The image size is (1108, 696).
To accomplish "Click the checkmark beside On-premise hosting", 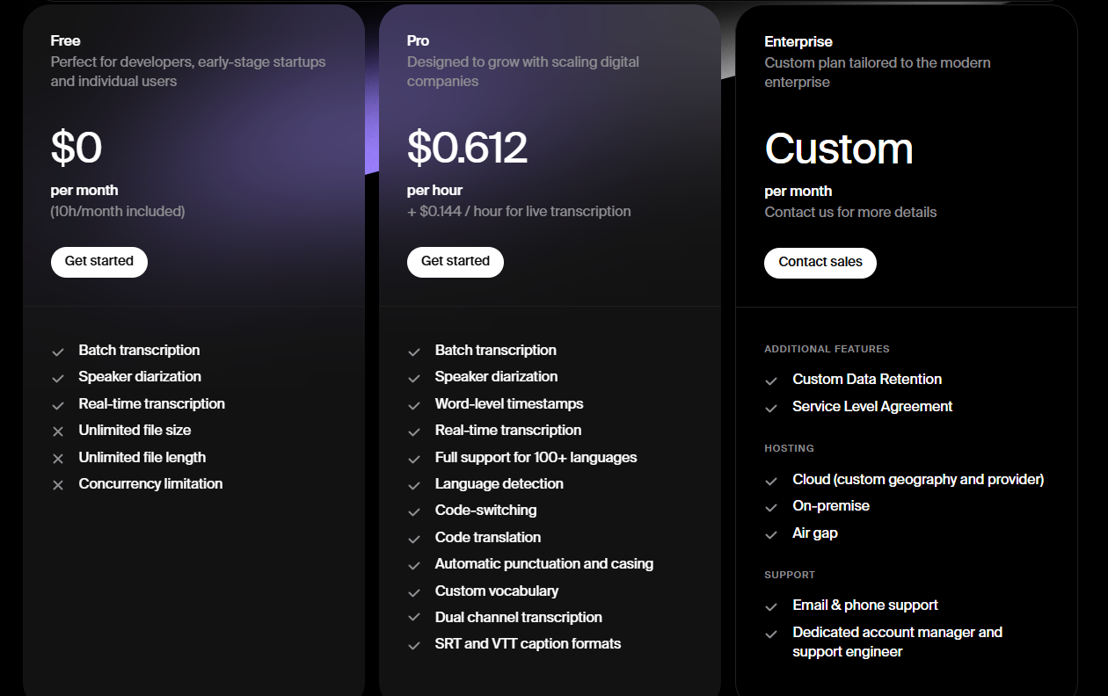I will [x=771, y=507].
